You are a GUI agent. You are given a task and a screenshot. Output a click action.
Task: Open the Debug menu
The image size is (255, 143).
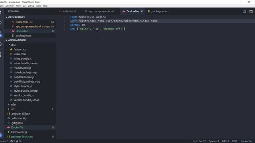click(31, 6)
